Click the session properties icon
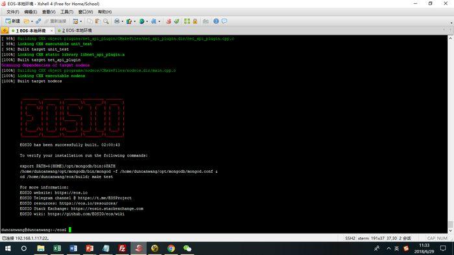Screen dimensions: 454x255 point(75,21)
